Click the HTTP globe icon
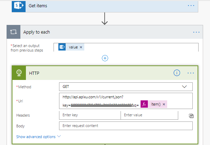The width and height of the screenshot is (210, 145). pyautogui.click(x=19, y=73)
